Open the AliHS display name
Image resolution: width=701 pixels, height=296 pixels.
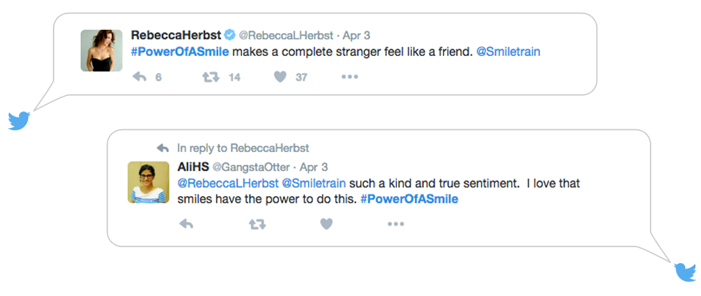[191, 167]
